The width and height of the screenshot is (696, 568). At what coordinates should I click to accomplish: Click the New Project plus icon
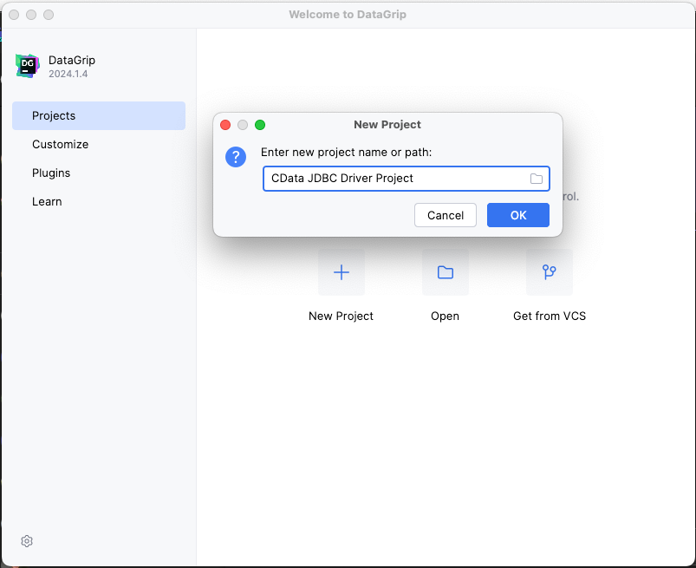pos(341,272)
